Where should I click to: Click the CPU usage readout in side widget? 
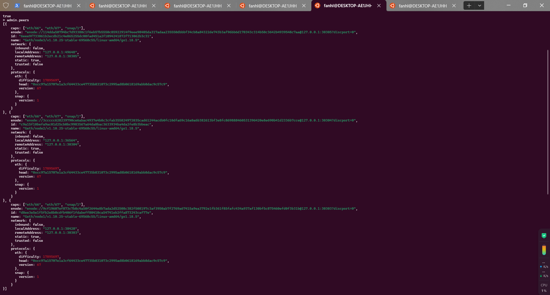point(544,288)
